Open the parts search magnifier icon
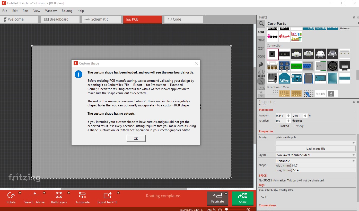This screenshot has width=359, height=211. pyautogui.click(x=261, y=24)
